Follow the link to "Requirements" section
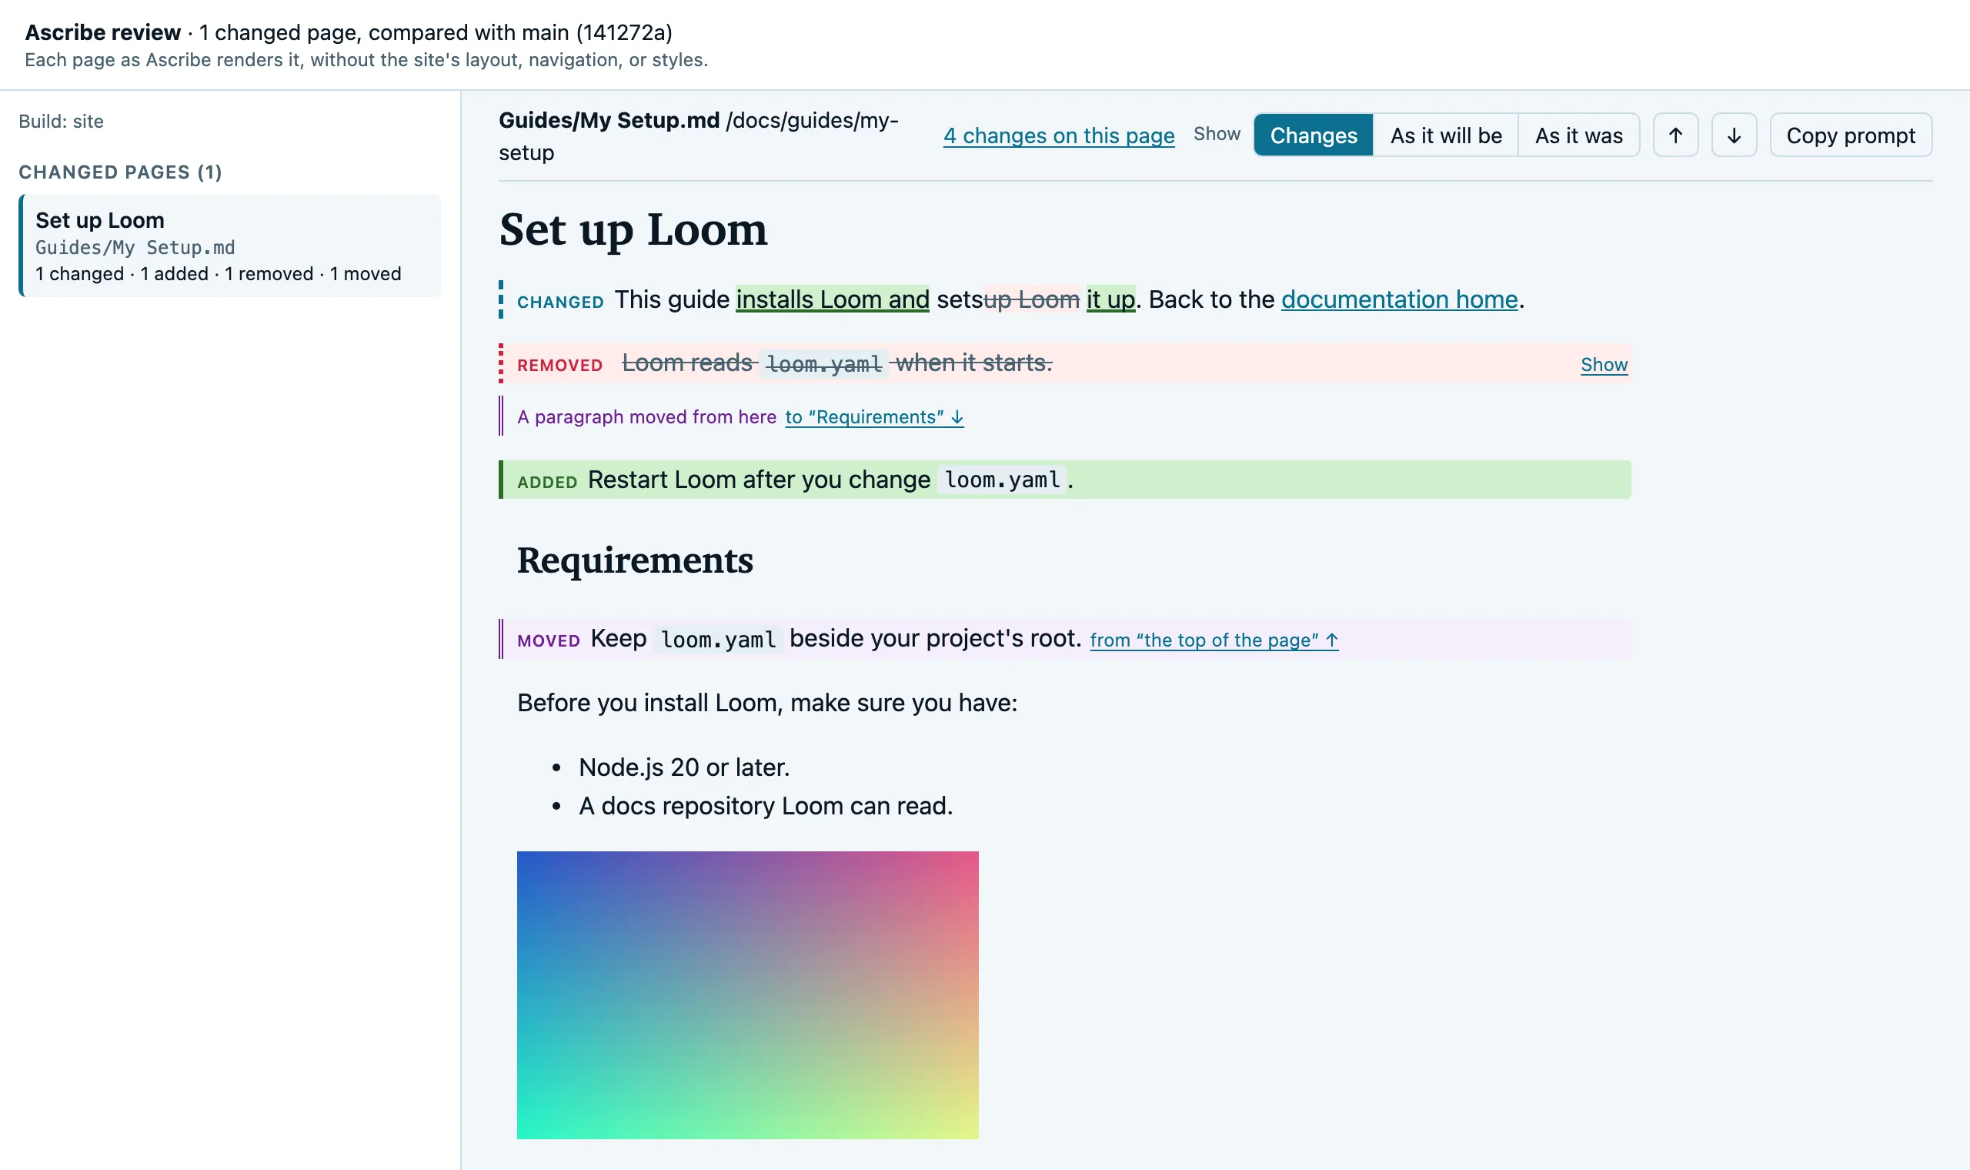Screen dimensions: 1970x1170 pos(874,417)
